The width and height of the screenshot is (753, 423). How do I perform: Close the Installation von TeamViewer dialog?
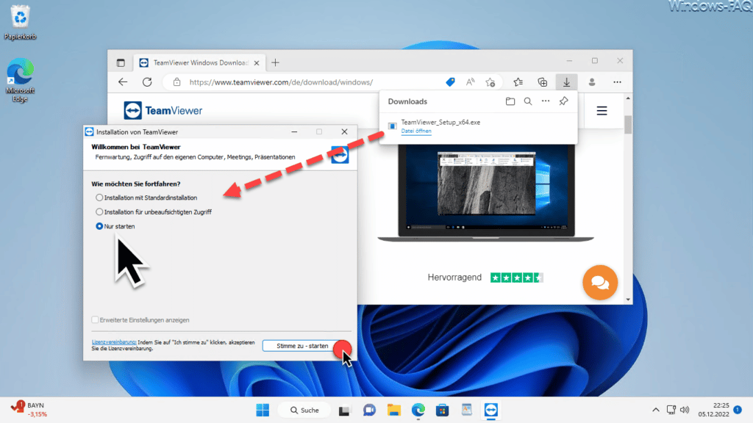(x=344, y=132)
